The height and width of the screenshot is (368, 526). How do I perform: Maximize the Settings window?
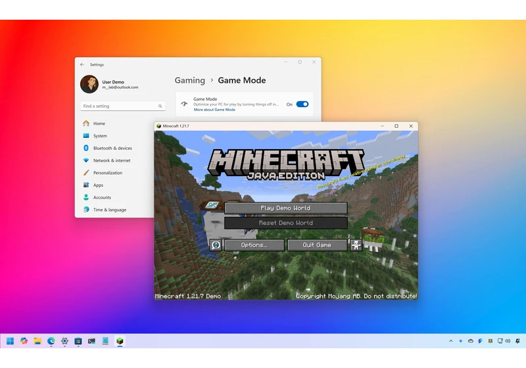pyautogui.click(x=300, y=62)
